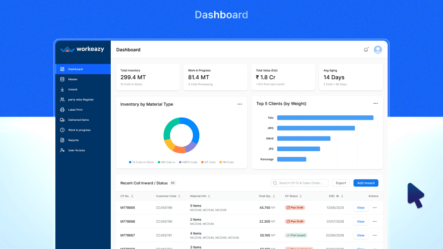Click CP number M778667
Viewport: 443px width, 249px height.
tap(128, 236)
